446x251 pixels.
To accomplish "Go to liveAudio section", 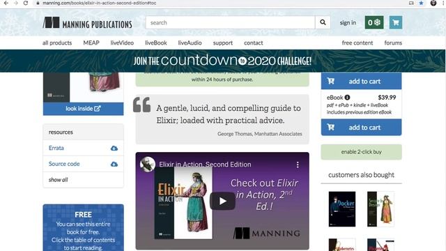I will [190, 43].
